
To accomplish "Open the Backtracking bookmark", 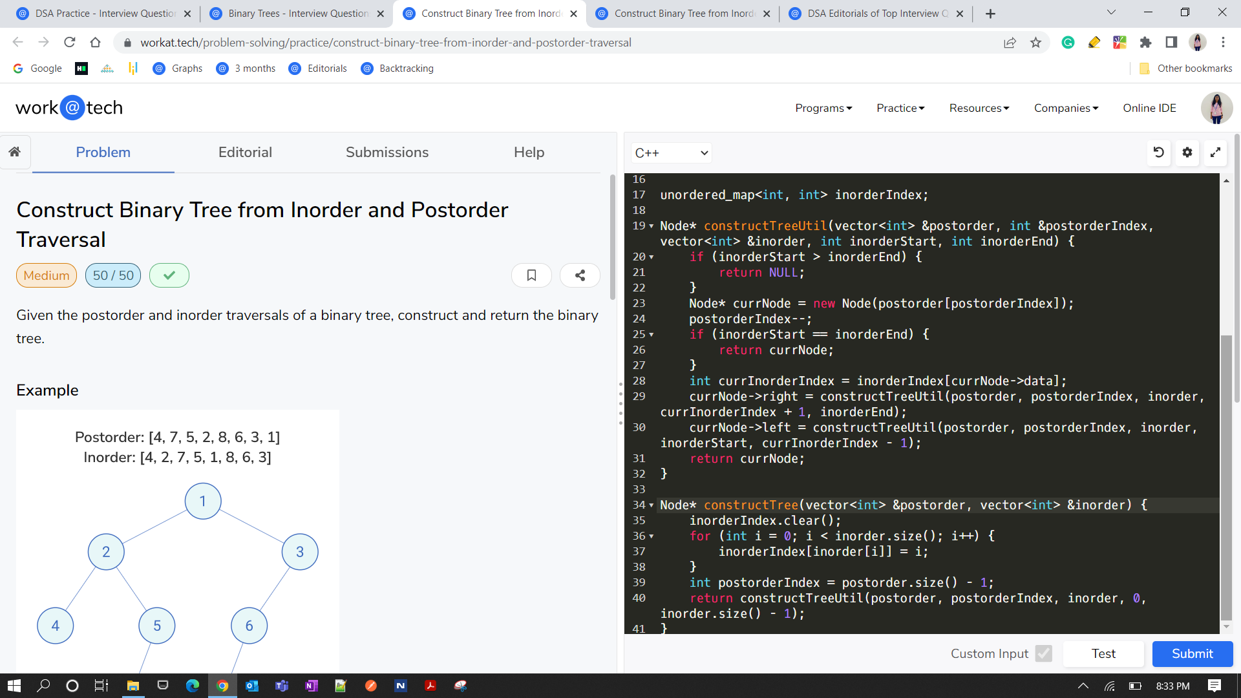I will (x=398, y=69).
